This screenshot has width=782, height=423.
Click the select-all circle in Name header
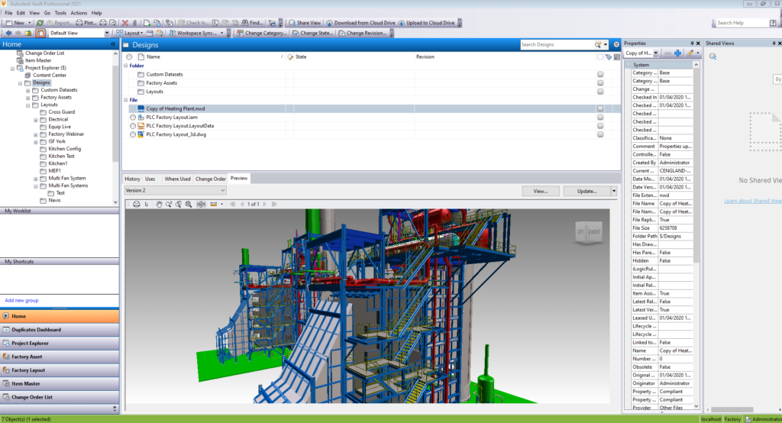130,57
